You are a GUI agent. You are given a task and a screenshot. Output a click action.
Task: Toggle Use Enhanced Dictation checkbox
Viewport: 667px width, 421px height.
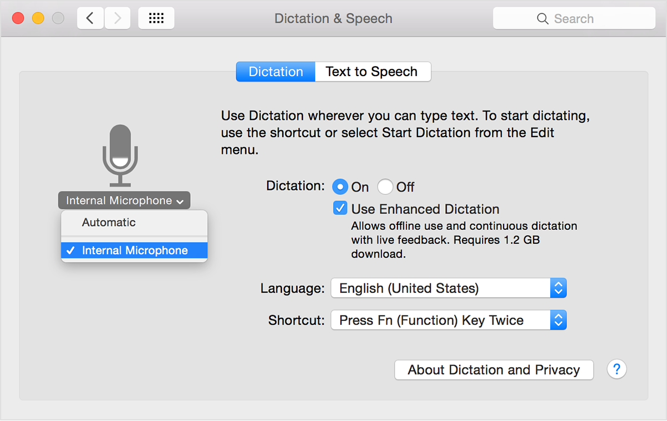click(340, 209)
